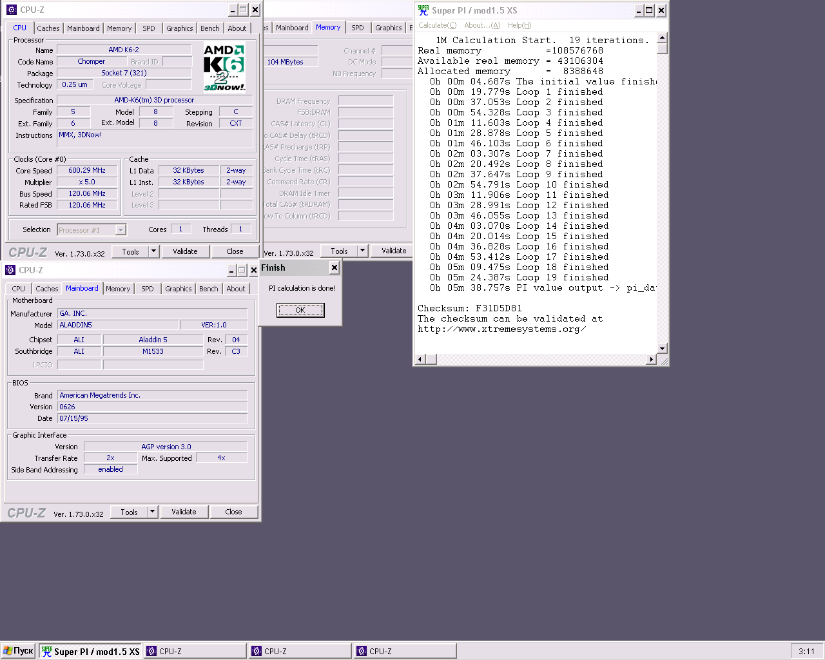Click the package value 'Socket 7 (321)'
Viewport: 825px width, 660px height.
[124, 73]
